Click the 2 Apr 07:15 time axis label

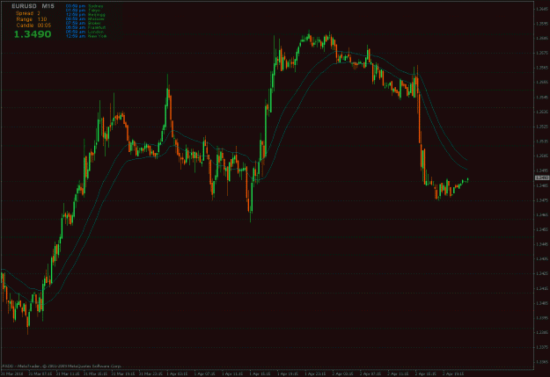(x=370, y=373)
